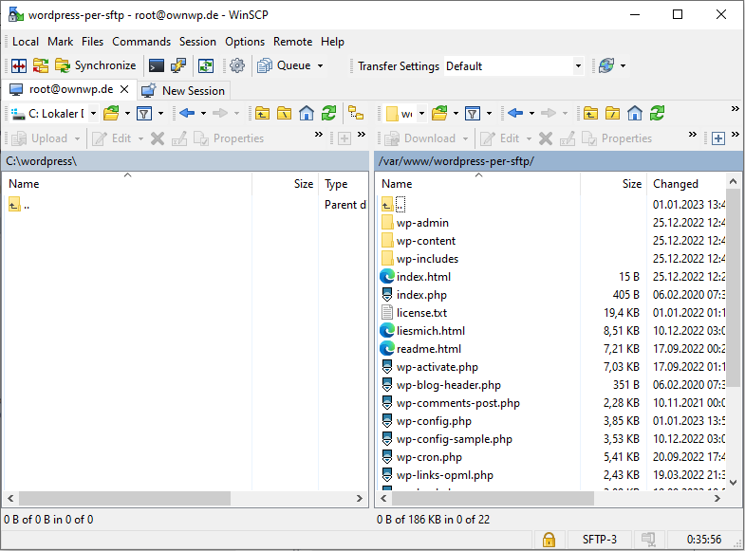Screen dimensions: 745x551
Task: Open Preferences gear icon
Action: (237, 65)
